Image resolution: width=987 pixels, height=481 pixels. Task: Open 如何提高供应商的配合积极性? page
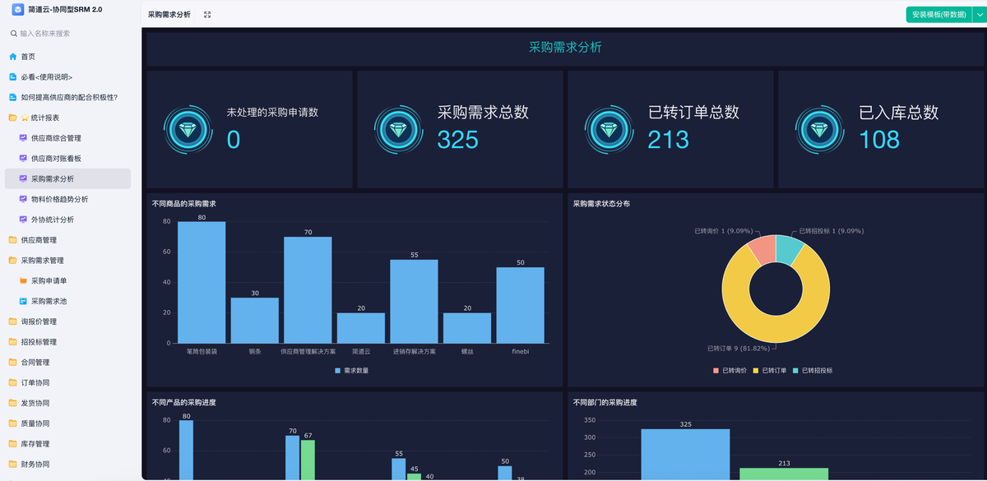67,97
